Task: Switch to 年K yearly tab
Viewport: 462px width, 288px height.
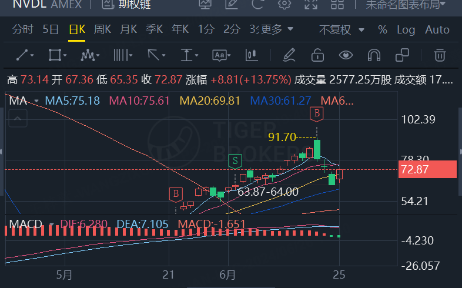Action: (180, 29)
